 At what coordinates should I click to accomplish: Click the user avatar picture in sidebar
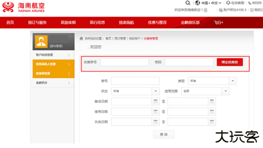coord(41,42)
